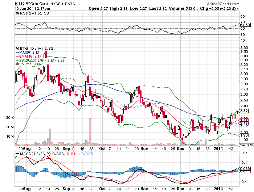
Task: Click the 0.036 MACD value tag
Action: coord(245,168)
